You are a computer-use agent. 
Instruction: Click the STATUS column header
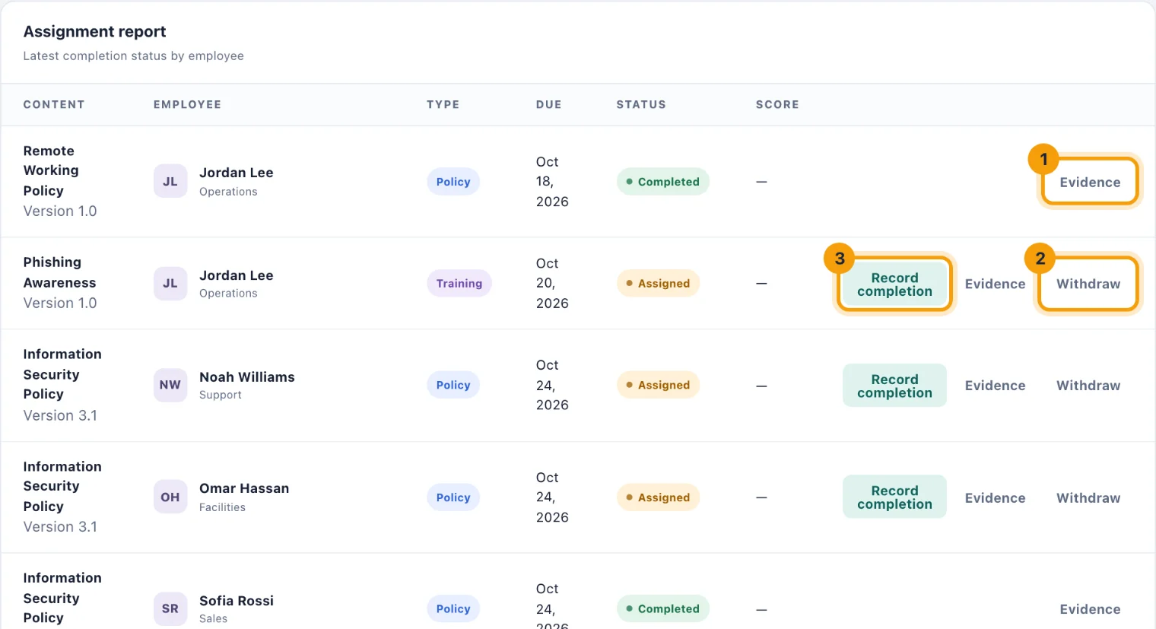641,105
